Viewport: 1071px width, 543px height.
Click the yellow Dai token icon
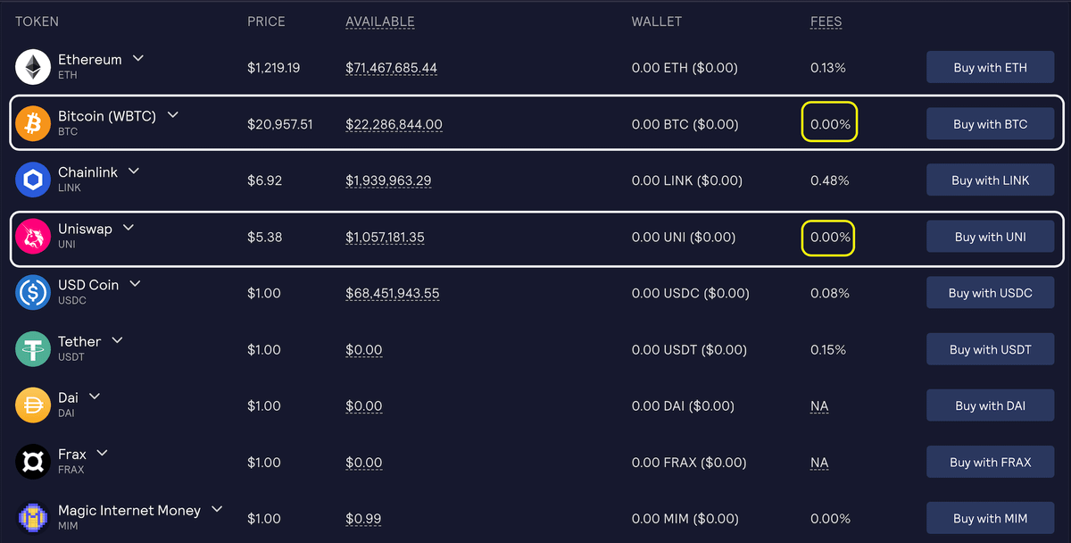coord(33,405)
